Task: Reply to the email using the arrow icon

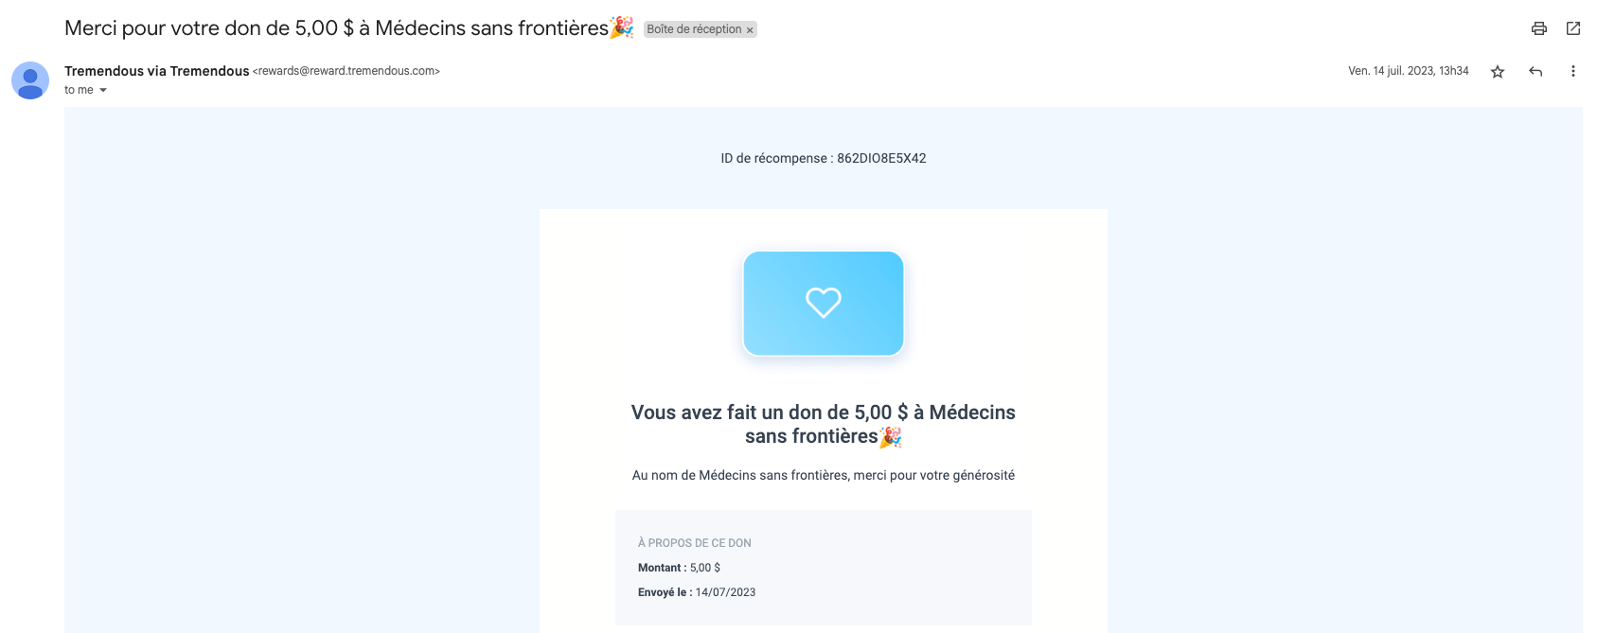Action: [1535, 72]
